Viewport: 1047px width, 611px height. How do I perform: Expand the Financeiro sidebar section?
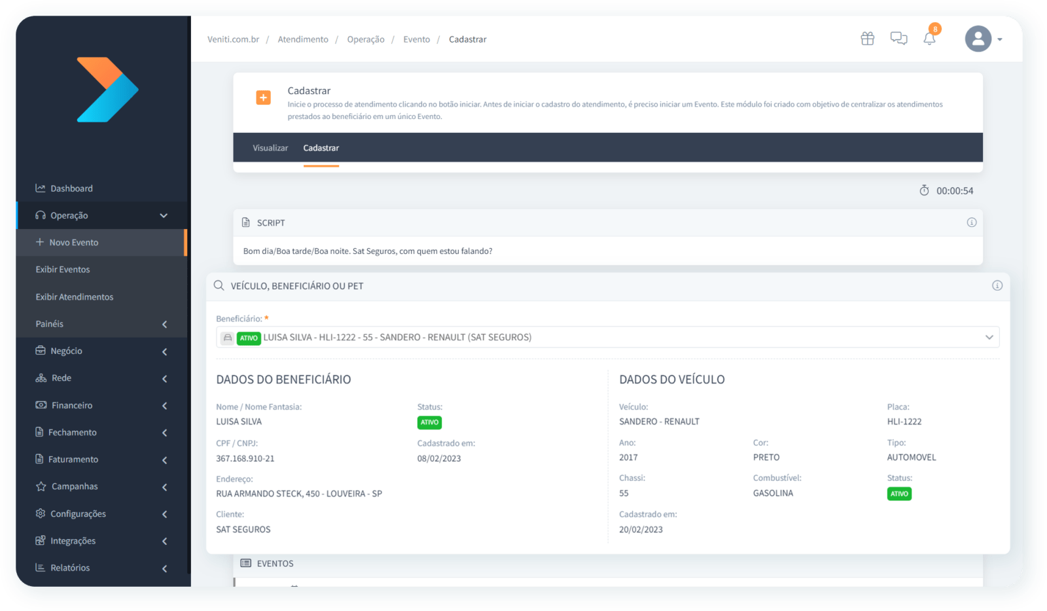click(101, 405)
